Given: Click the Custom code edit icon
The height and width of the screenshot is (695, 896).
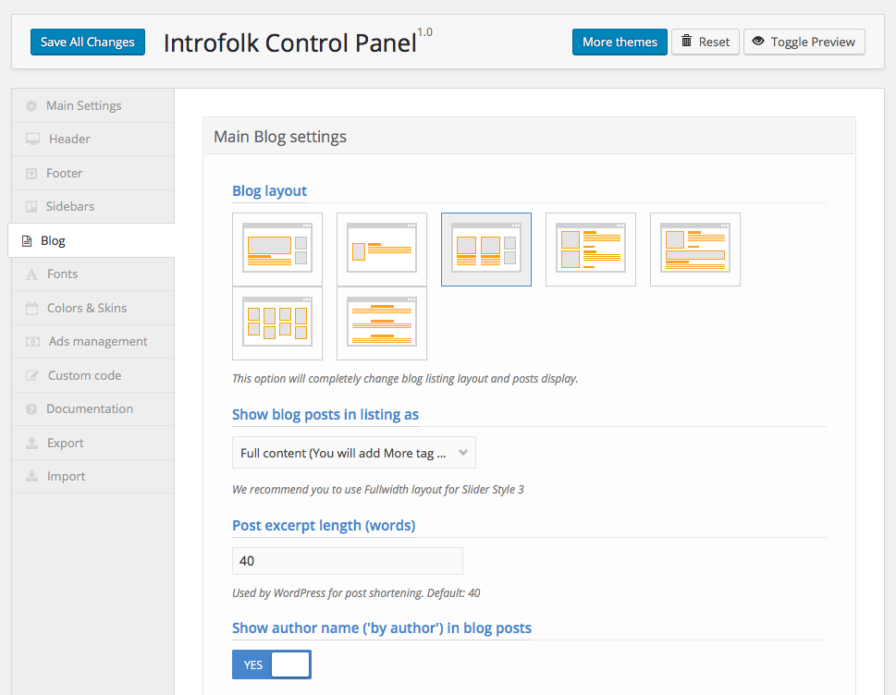Looking at the screenshot, I should point(31,376).
